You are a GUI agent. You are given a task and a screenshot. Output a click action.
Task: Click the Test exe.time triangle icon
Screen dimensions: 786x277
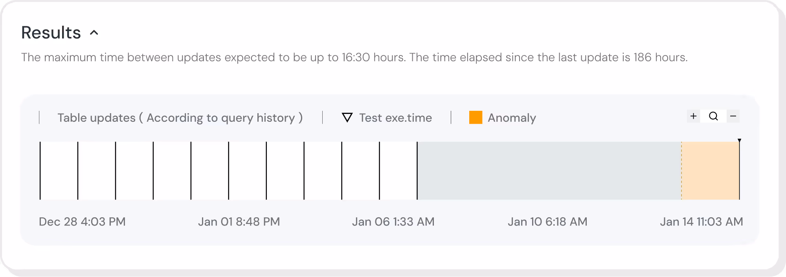pyautogui.click(x=347, y=117)
